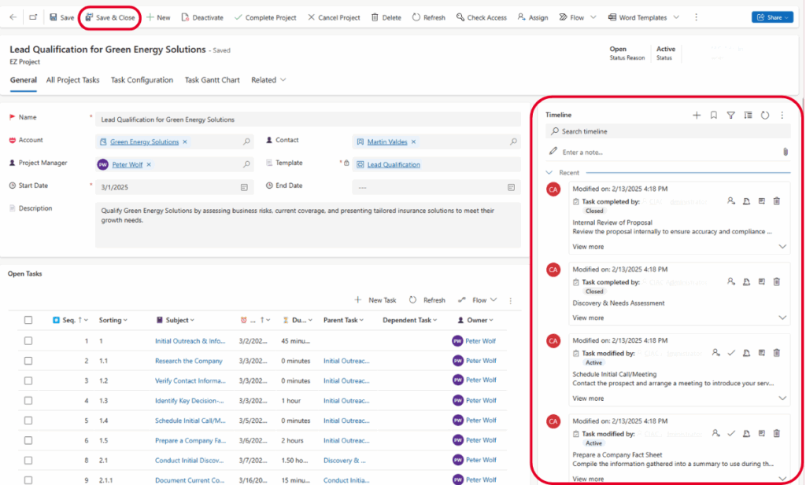The image size is (806, 485).
Task: Click the timeline add plus icon
Action: click(x=696, y=115)
